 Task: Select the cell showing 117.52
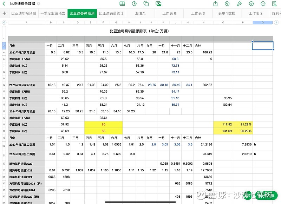(x=223, y=125)
